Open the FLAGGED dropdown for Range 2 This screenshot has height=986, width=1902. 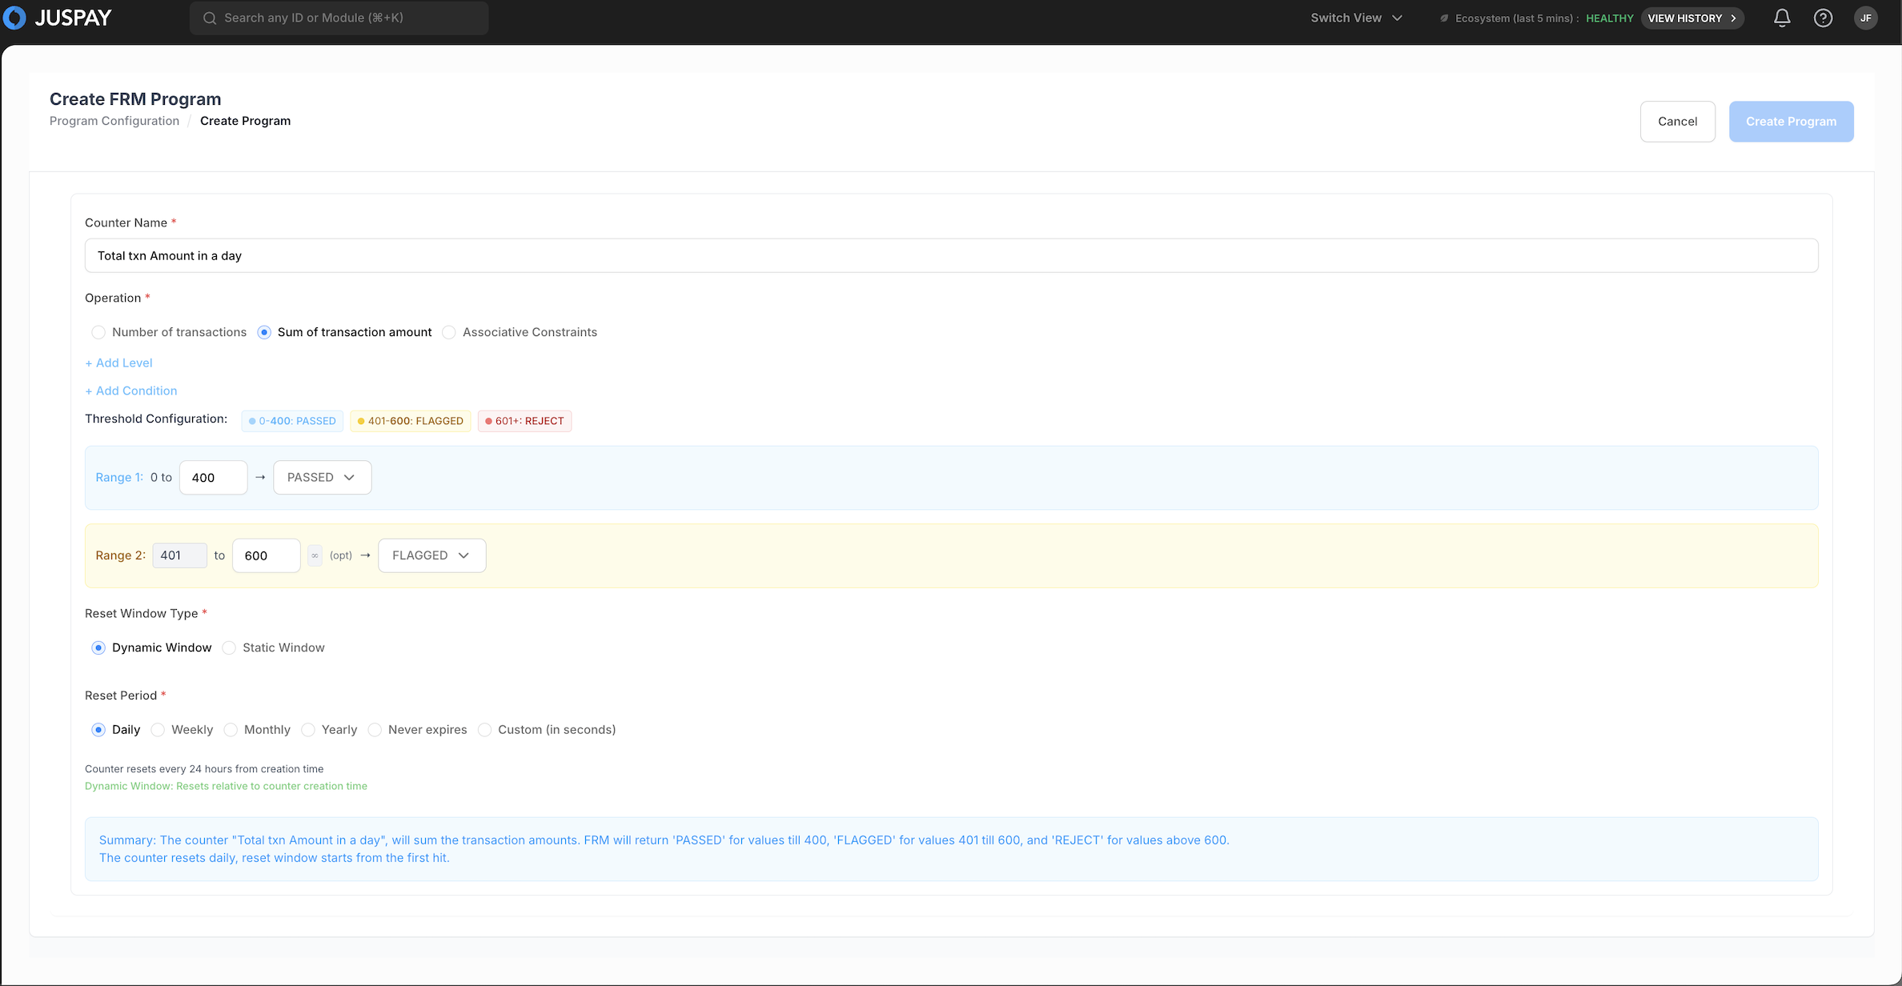point(432,555)
